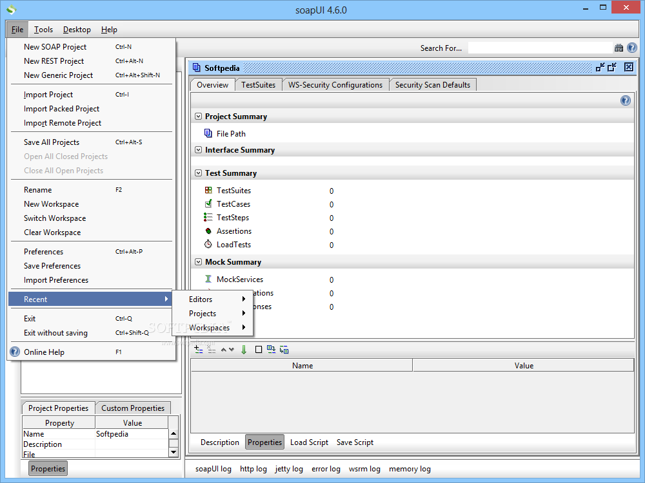Switch to WS-Security Configurations tab
The image size is (645, 483).
coord(335,84)
